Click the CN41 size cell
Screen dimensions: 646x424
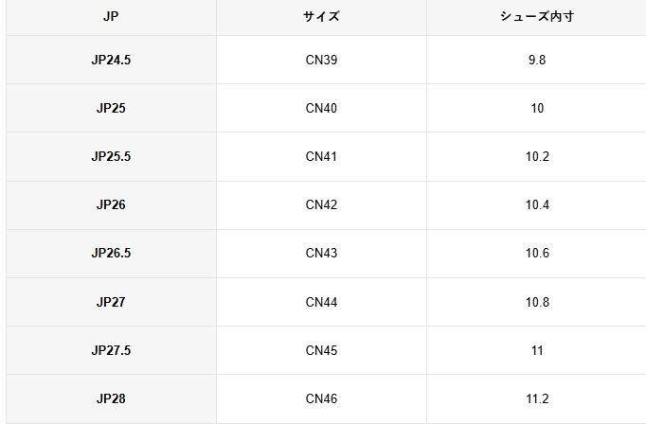(321, 156)
